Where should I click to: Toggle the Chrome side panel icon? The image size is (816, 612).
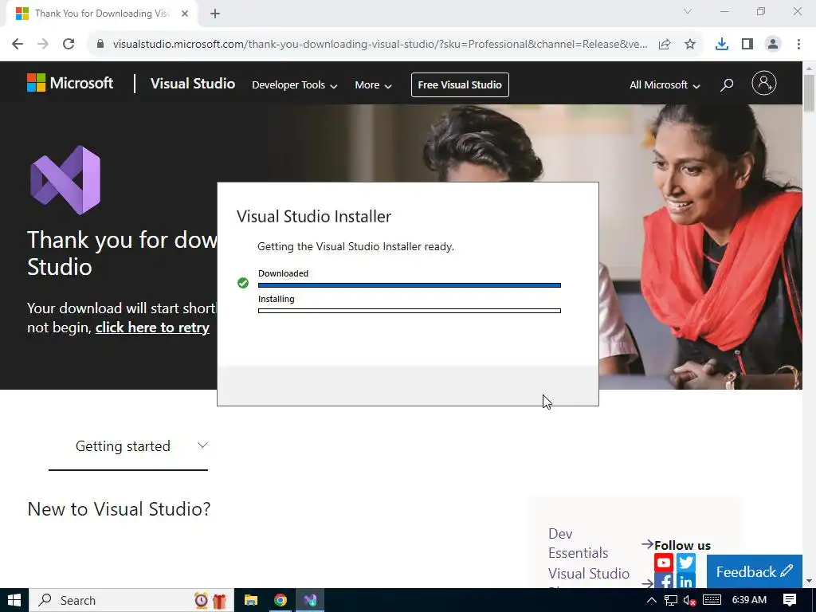(747, 45)
